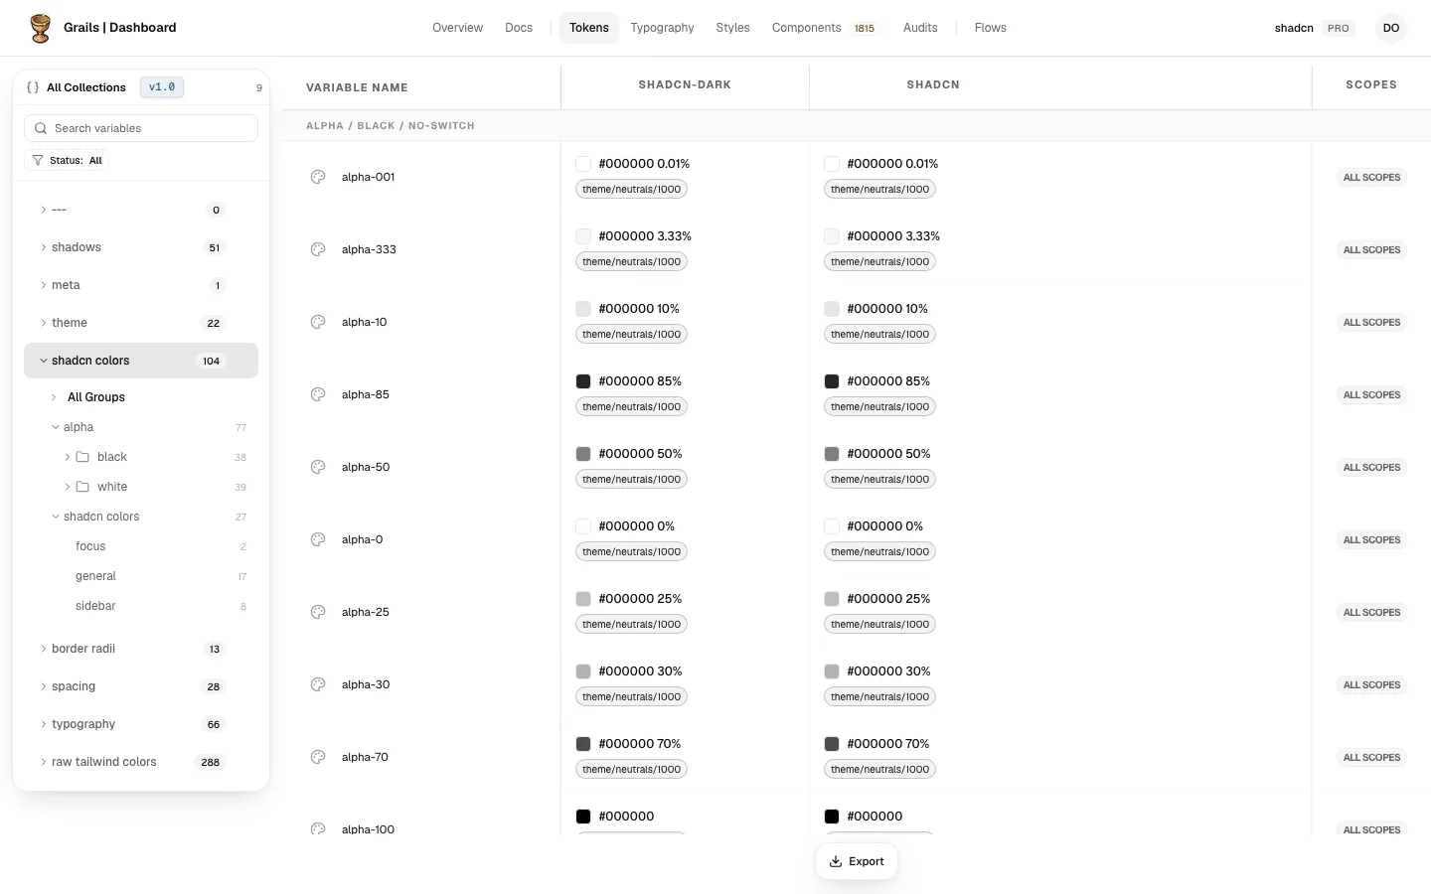This screenshot has width=1431, height=894.
Task: Click the palette icon beside alpha-30
Action: [318, 684]
